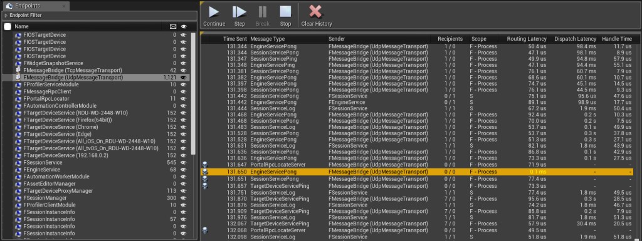Toggle eye for FEngineService endpoint
Image resolution: width=642 pixels, height=241 pixels.
[x=184, y=170]
